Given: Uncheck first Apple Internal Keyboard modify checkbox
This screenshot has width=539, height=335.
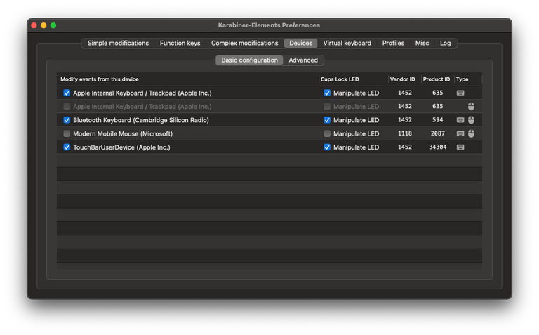Looking at the screenshot, I should [67, 93].
